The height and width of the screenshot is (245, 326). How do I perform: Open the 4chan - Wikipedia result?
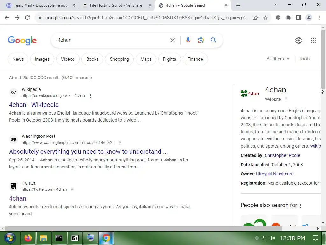34,105
